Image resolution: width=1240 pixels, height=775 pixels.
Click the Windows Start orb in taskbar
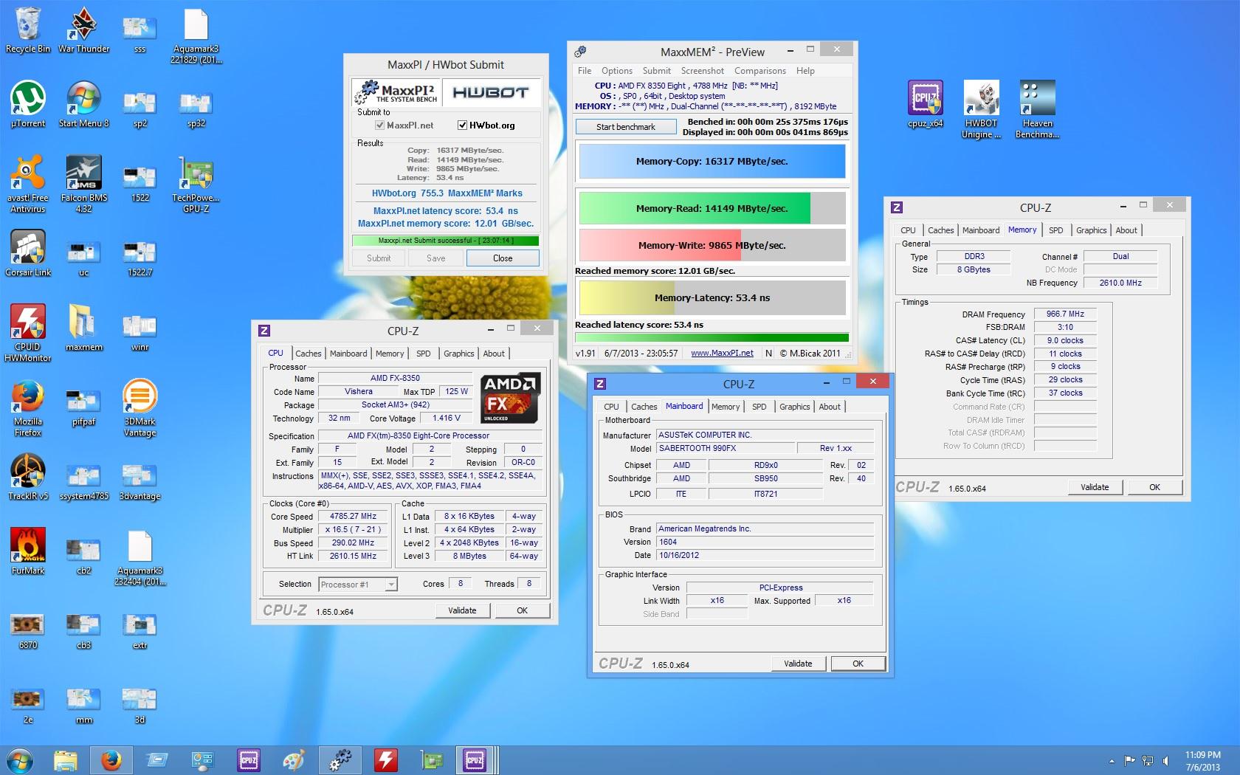[20, 760]
